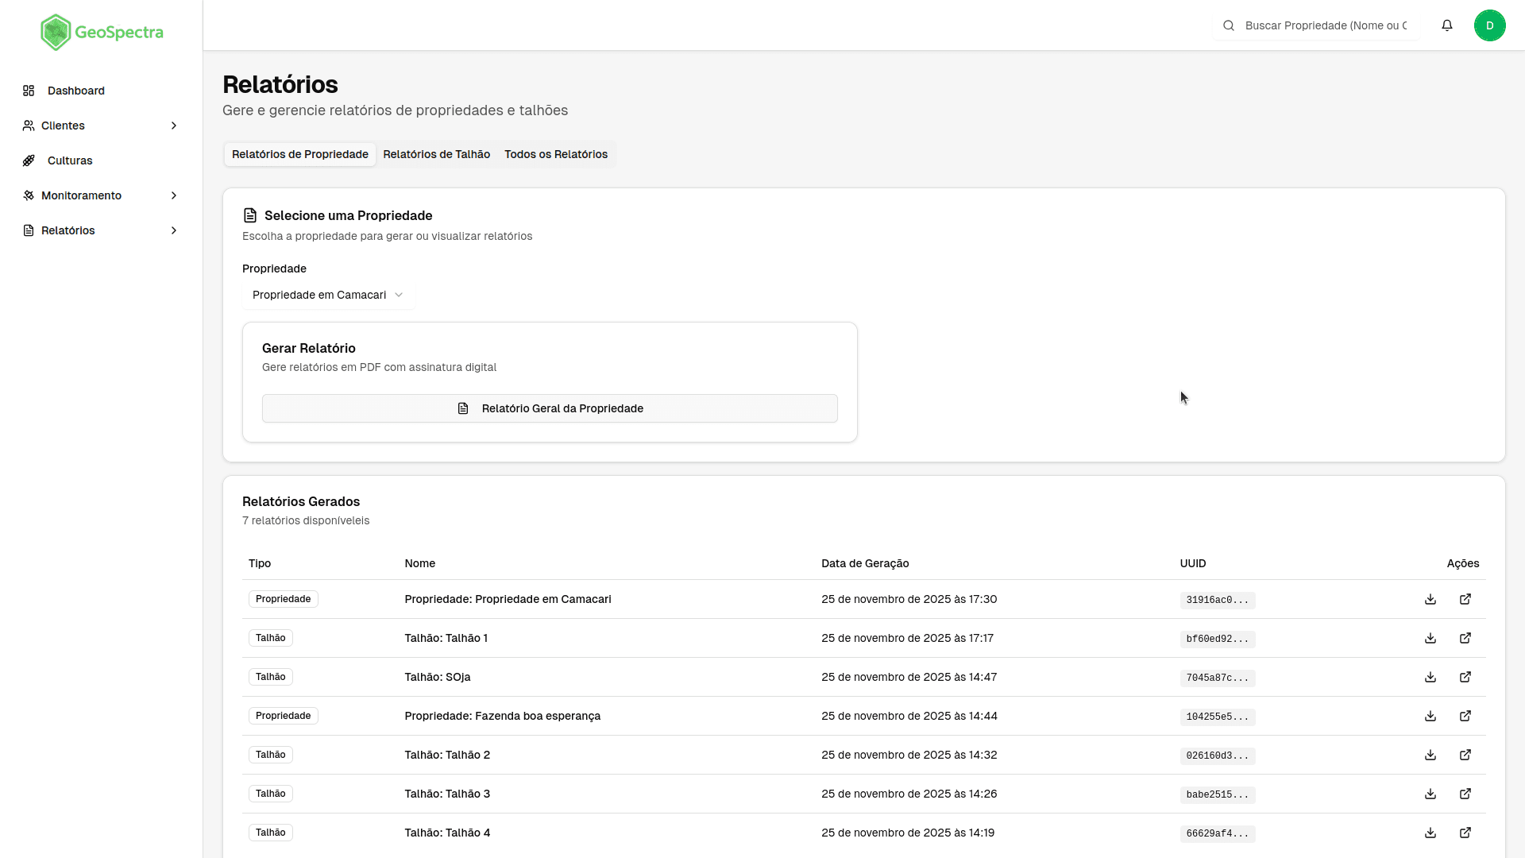Screen dimensions: 1525x858
Task: Download the Propriedade em Camacari report
Action: 1430,599
